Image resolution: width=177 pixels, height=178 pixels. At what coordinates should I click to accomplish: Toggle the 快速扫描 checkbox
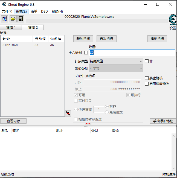coord(76,110)
